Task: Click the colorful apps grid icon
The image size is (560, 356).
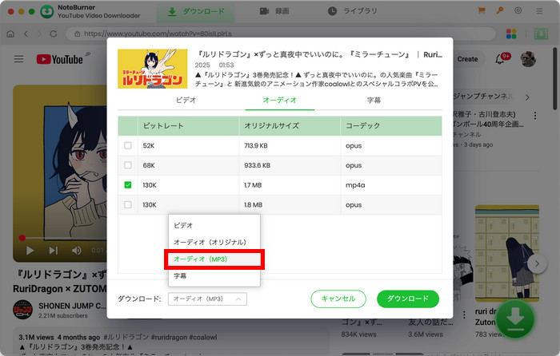Action: pyautogui.click(x=511, y=34)
